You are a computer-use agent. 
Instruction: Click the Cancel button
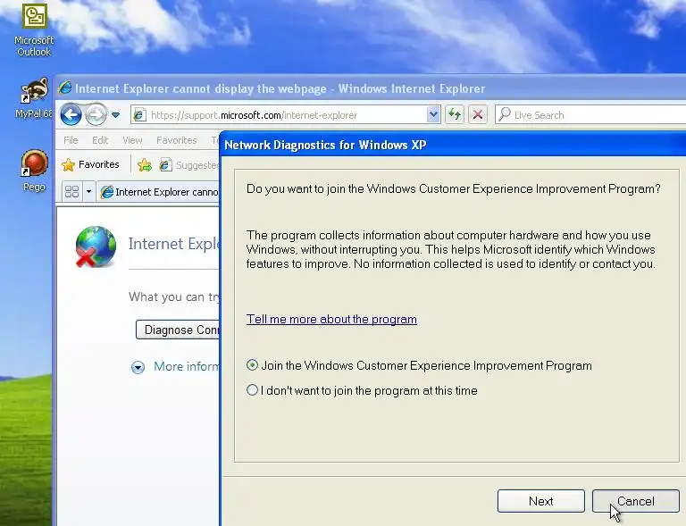[x=636, y=501]
